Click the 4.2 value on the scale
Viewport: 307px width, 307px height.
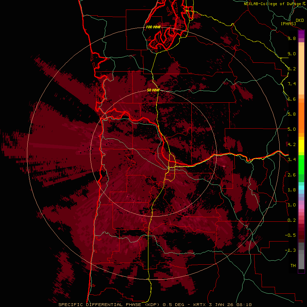click(292, 145)
